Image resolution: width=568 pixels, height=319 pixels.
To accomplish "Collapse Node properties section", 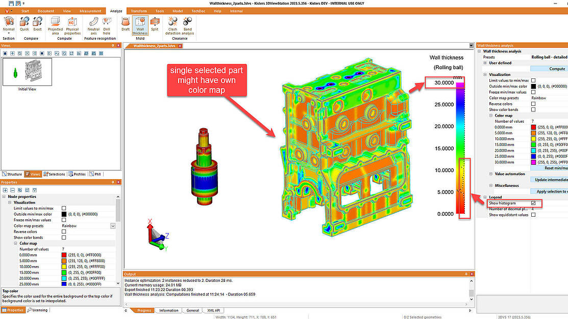I will (x=4, y=196).
